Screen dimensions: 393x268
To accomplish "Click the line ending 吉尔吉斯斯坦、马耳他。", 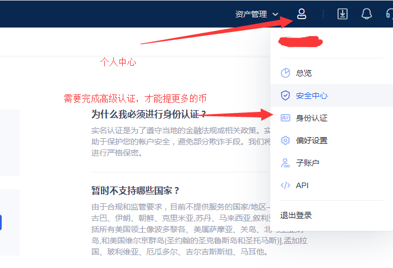I will (179, 252).
